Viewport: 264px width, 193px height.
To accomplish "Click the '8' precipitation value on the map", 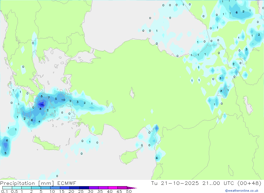I will (40, 109).
